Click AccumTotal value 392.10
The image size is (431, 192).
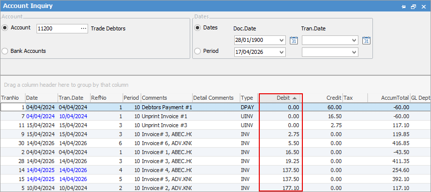(x=401, y=179)
